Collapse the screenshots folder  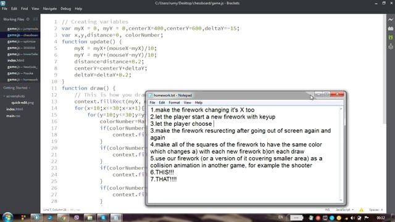coord(15,96)
